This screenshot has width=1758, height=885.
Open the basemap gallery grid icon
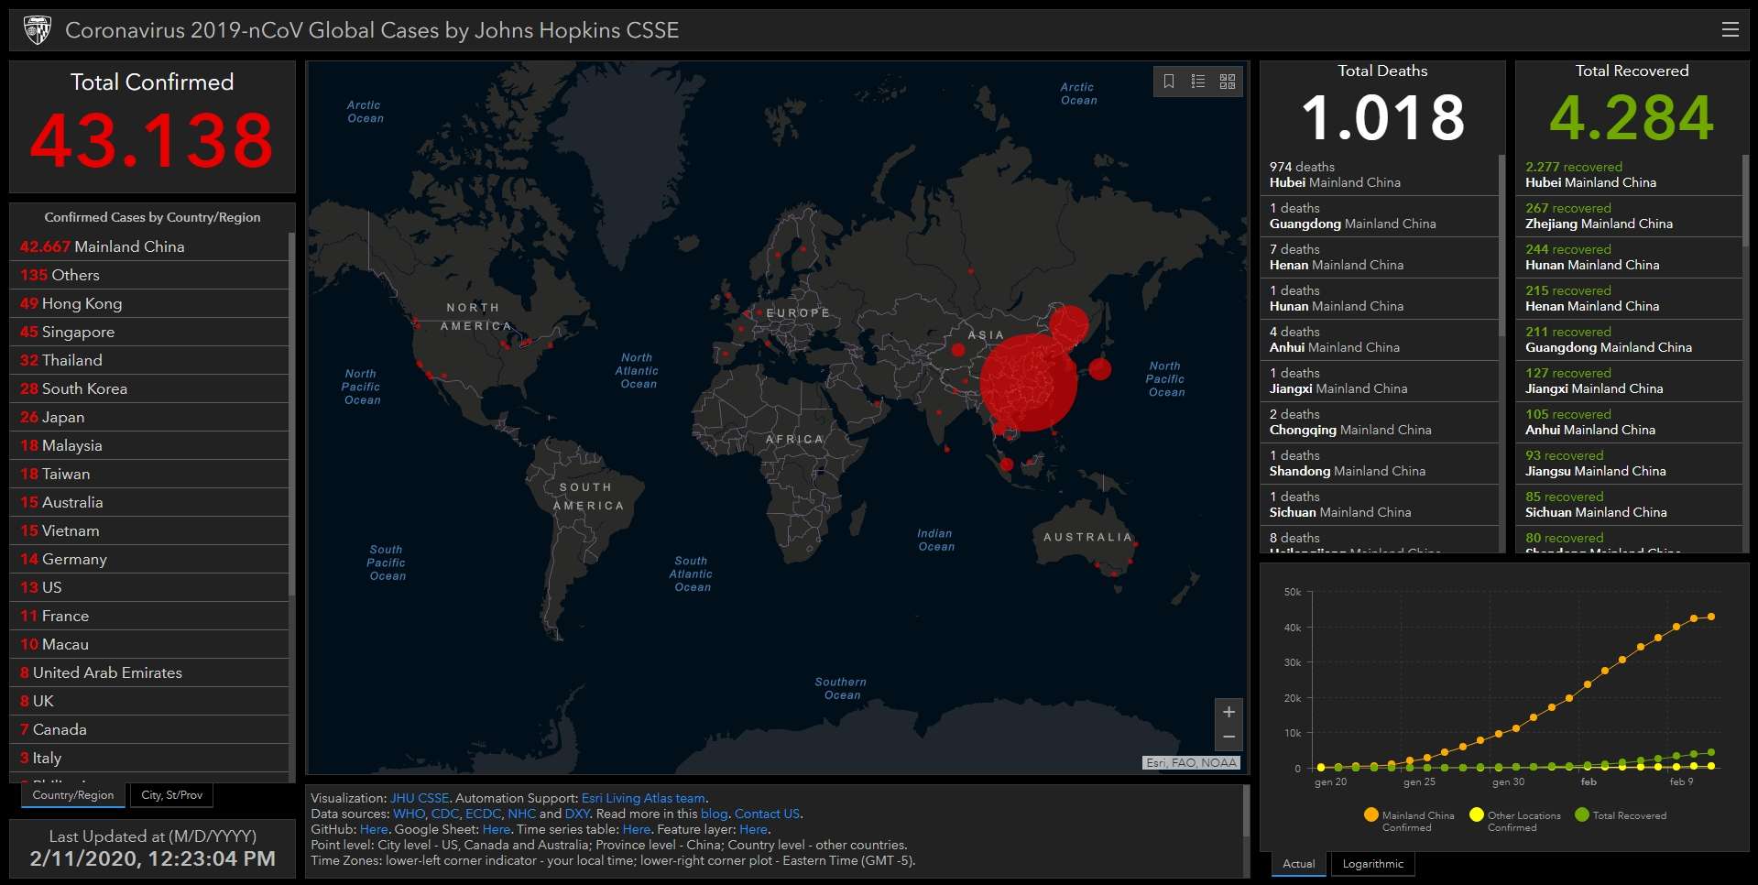coord(1228,82)
